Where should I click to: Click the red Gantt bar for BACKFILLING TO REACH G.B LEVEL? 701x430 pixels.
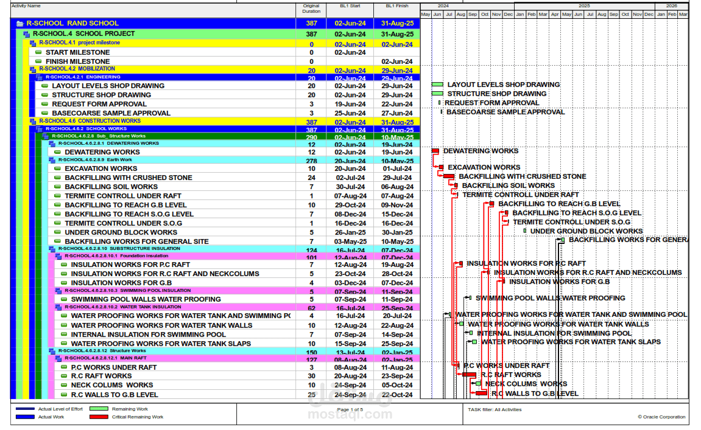coord(491,204)
